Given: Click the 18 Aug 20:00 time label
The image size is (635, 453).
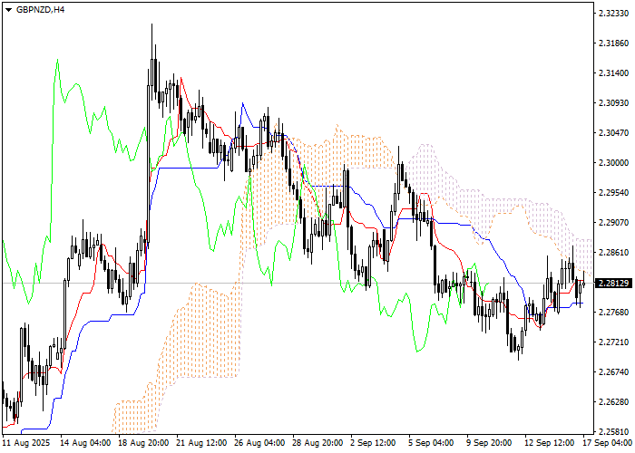Looking at the screenshot, I should point(143,444).
